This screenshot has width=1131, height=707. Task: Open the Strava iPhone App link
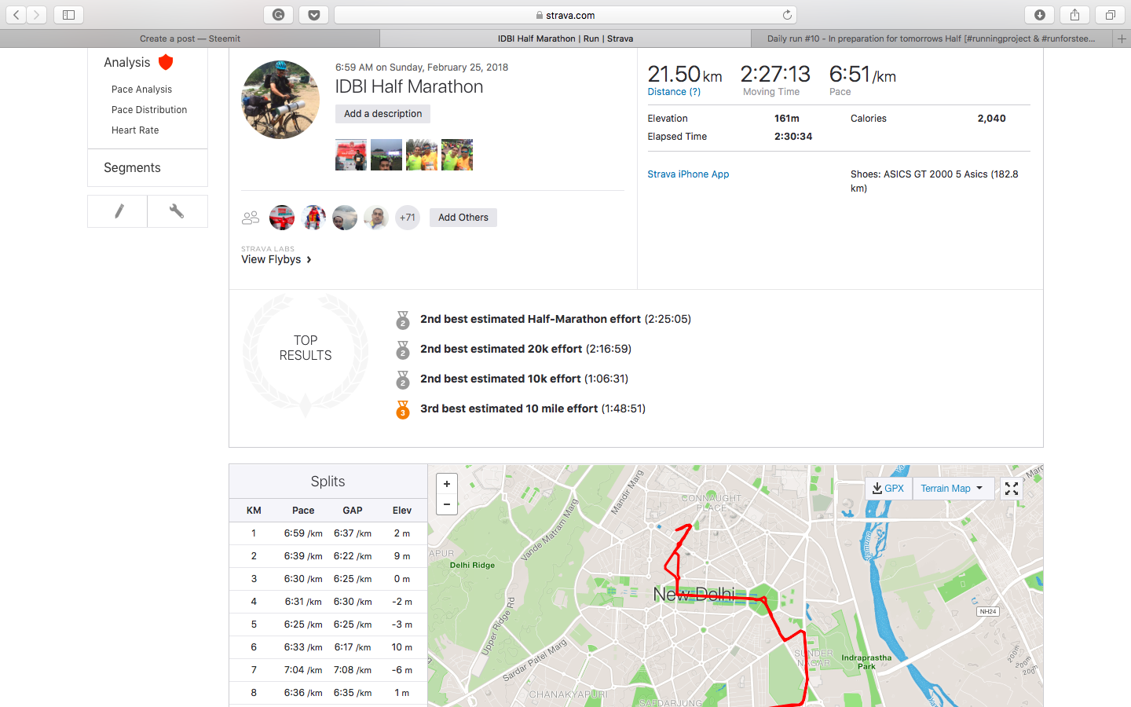coord(688,174)
